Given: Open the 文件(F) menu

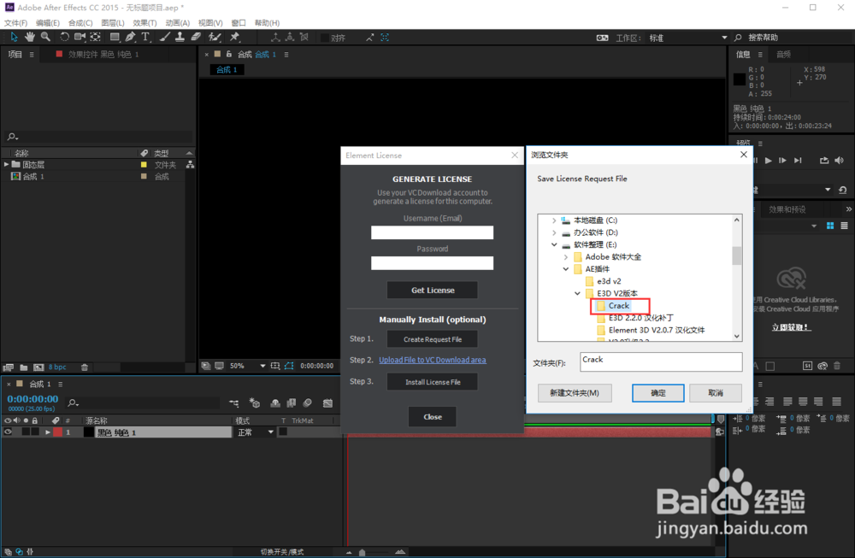Looking at the screenshot, I should click(15, 23).
